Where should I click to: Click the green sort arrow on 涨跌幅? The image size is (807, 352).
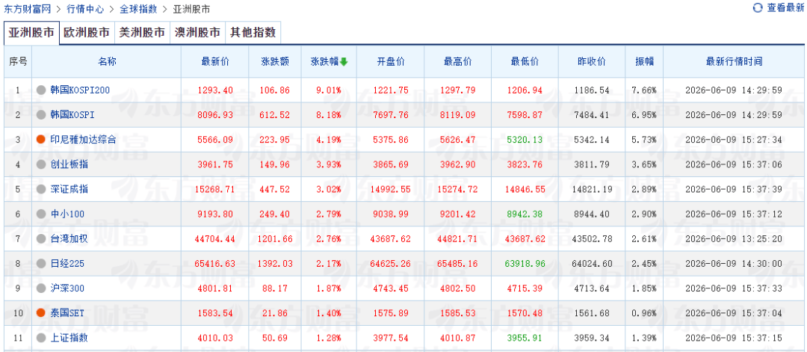pyautogui.click(x=344, y=62)
